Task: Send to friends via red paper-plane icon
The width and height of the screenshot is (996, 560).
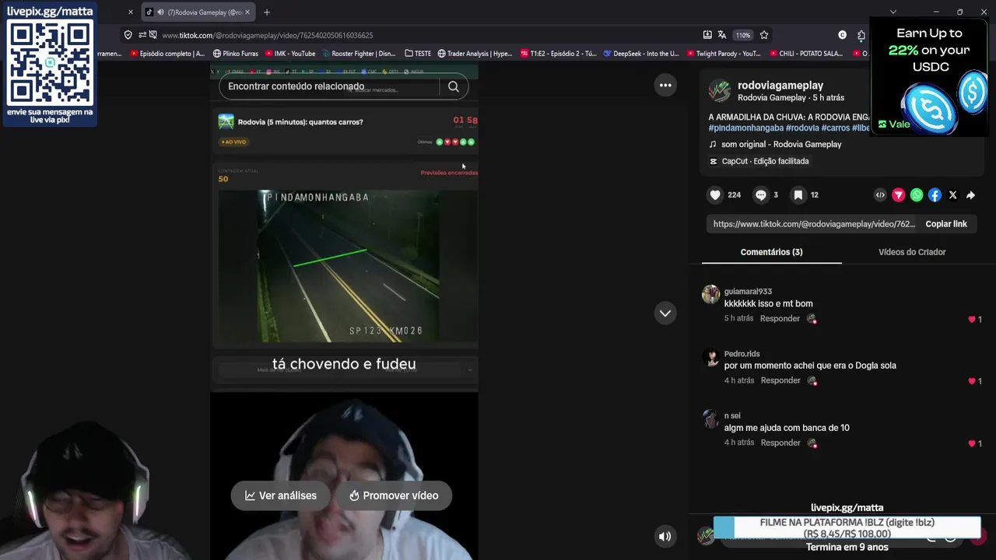Action: point(898,195)
